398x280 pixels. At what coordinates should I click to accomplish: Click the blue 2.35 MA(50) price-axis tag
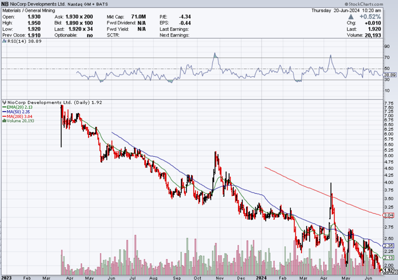coord(388,246)
